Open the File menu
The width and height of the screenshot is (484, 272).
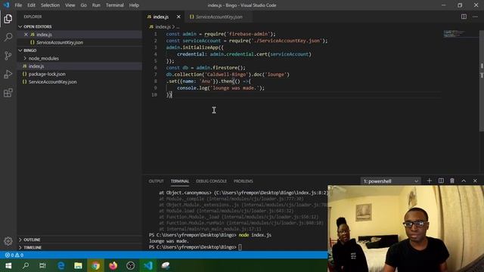click(18, 5)
